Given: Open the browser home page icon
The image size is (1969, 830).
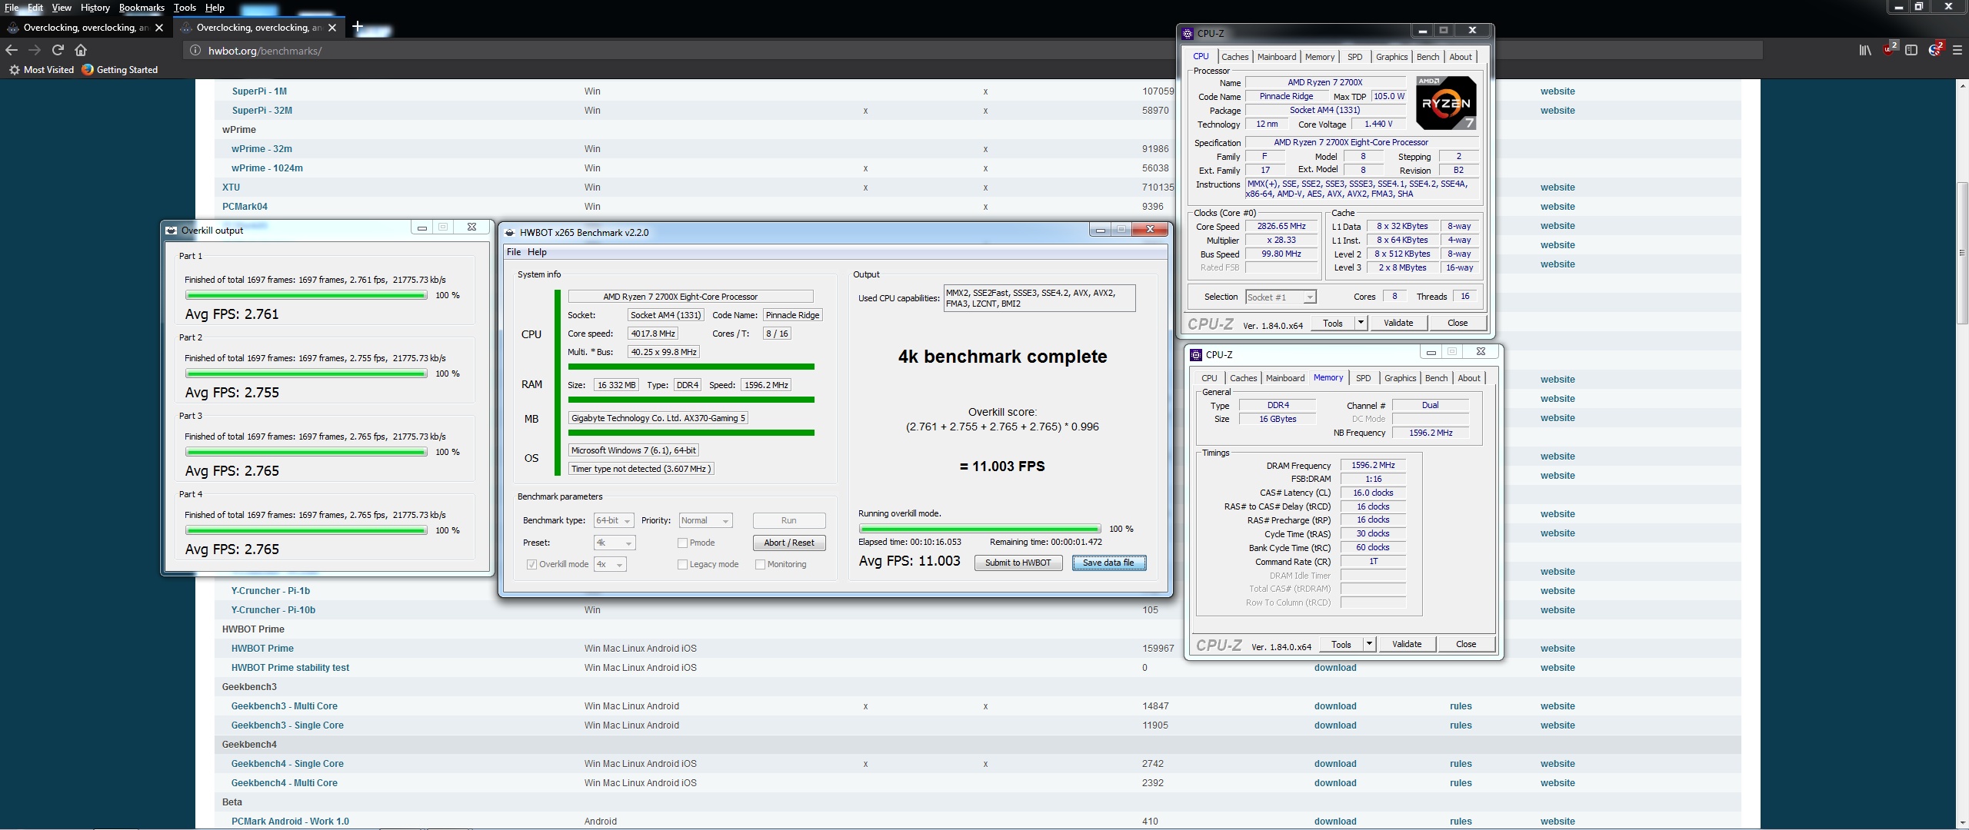Looking at the screenshot, I should click(81, 50).
